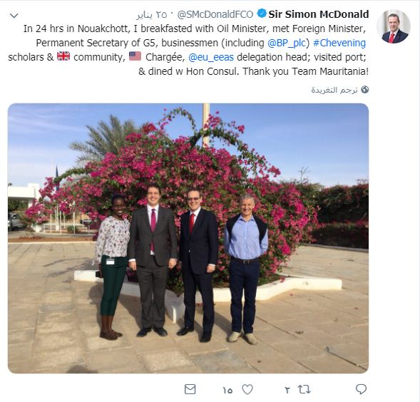Click the US flag emoji
This screenshot has height=402, width=420.
click(135, 56)
